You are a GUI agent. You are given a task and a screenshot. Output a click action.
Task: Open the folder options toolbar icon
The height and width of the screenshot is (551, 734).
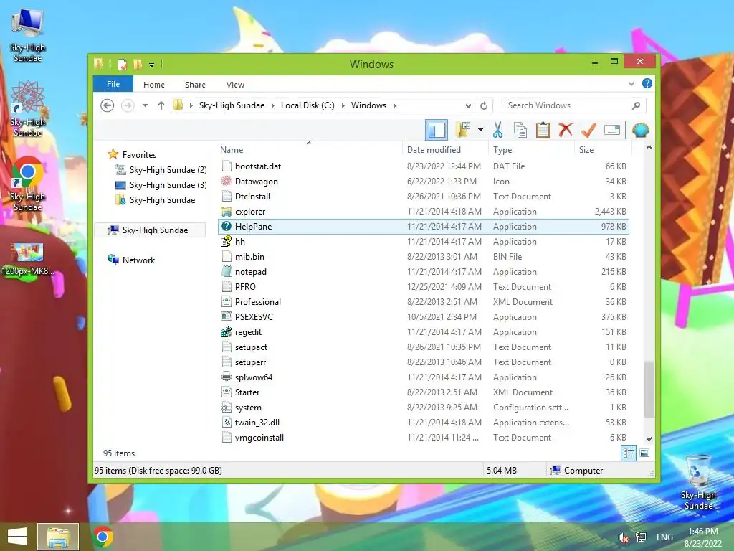click(463, 130)
